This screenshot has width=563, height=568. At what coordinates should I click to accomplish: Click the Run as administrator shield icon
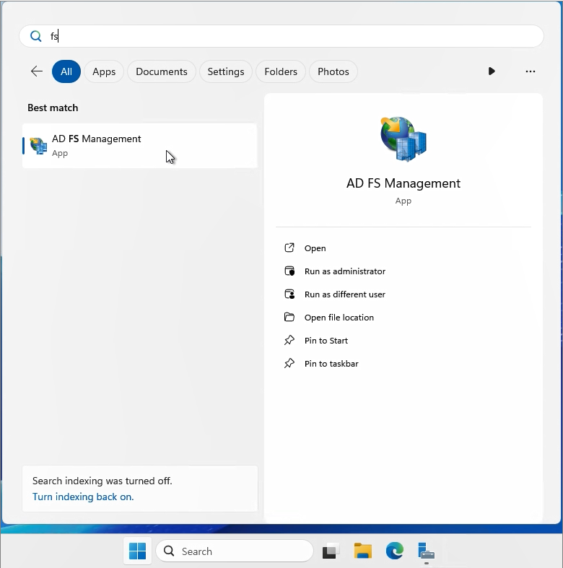point(289,271)
